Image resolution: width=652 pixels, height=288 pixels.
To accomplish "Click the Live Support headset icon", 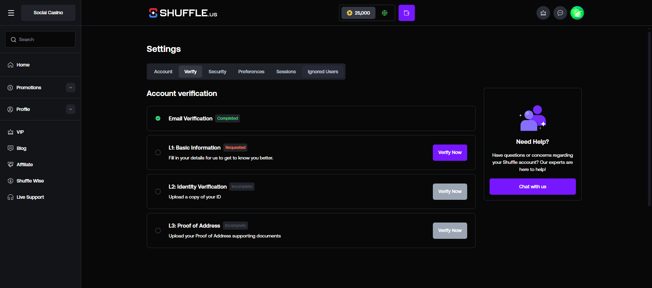I will click(x=11, y=197).
